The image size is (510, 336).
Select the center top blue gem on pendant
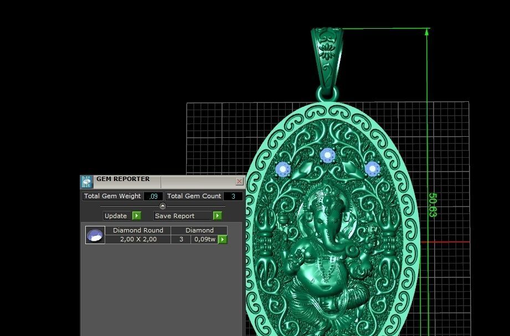327,156
